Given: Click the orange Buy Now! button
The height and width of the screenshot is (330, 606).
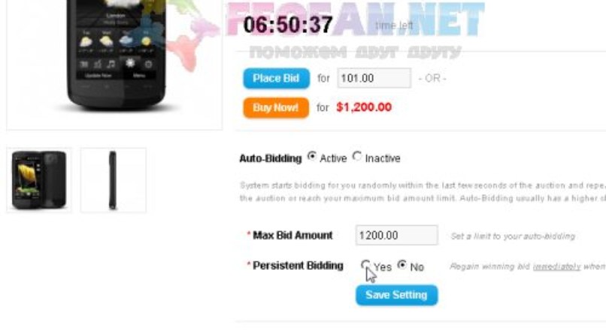Looking at the screenshot, I should 276,107.
